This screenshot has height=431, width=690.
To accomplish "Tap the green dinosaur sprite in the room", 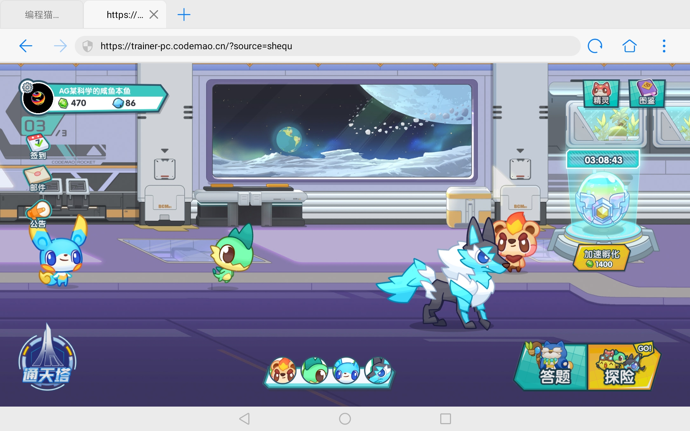I will coord(233,254).
